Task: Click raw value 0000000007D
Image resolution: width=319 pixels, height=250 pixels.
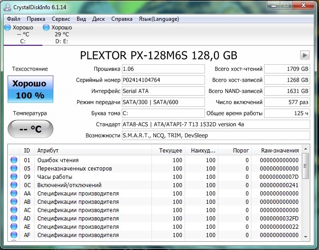Action: tap(279, 177)
